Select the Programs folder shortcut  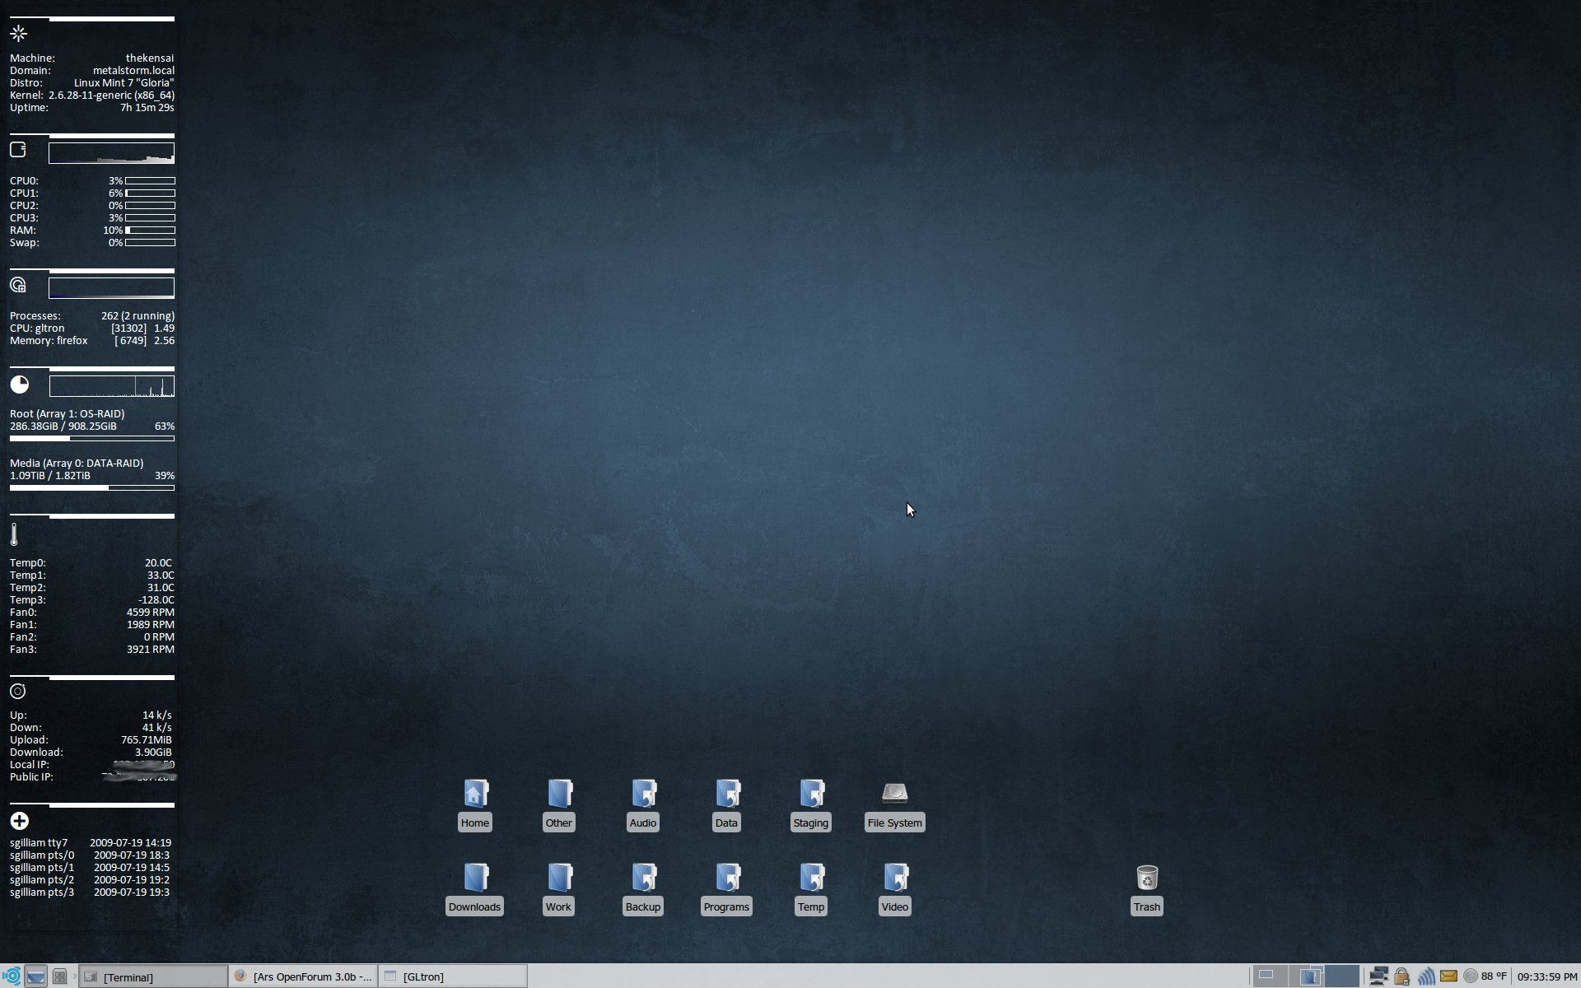[726, 878]
